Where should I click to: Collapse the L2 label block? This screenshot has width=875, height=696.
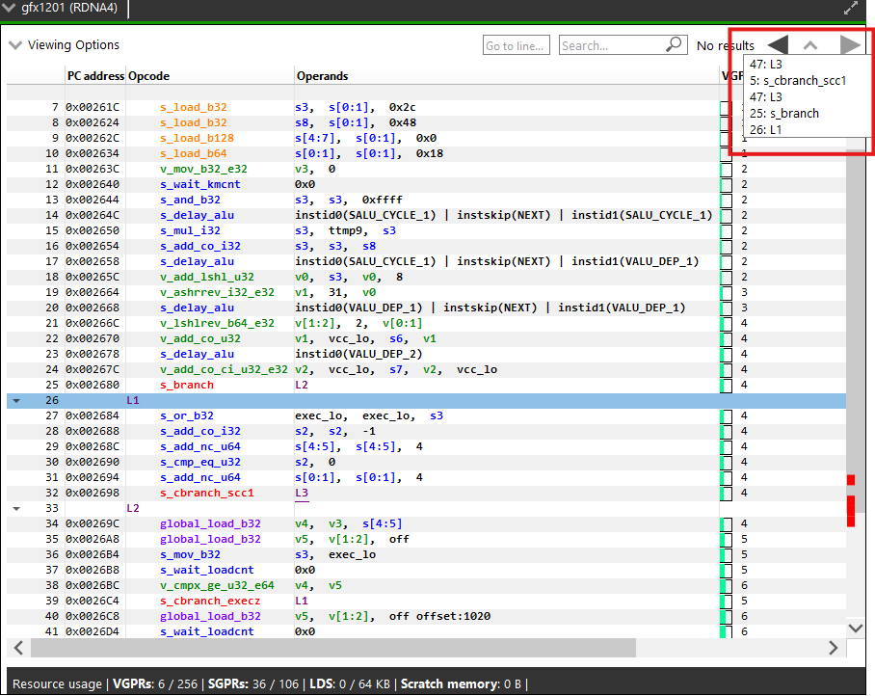click(x=16, y=508)
